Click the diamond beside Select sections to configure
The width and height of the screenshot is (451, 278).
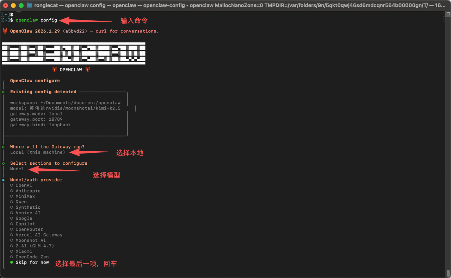click(3, 163)
